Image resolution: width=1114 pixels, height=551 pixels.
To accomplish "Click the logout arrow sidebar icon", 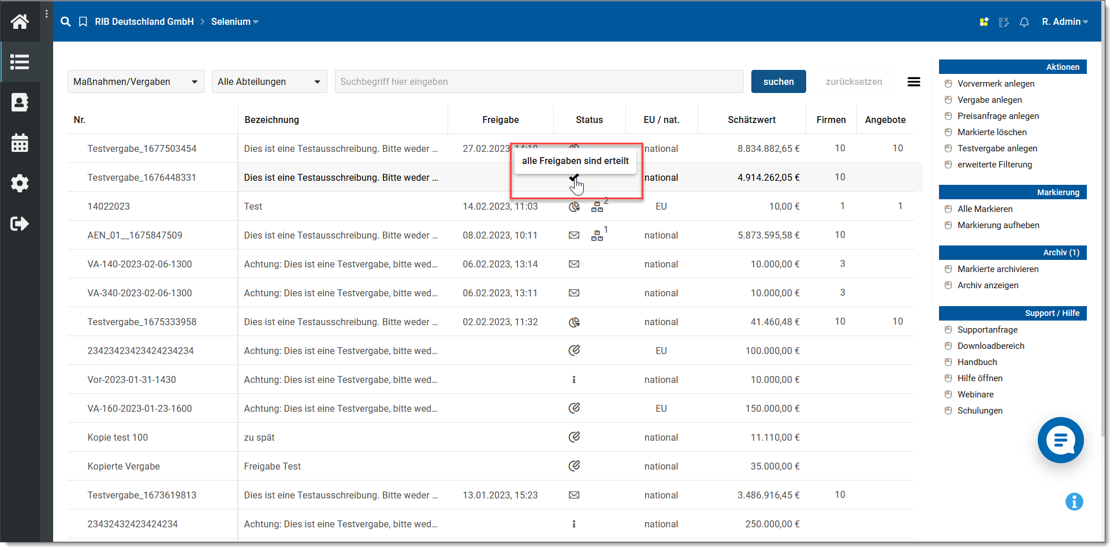I will coord(20,224).
